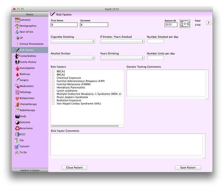The image size is (224, 188).
Task: Open the File books icon
Action: tap(17, 140)
